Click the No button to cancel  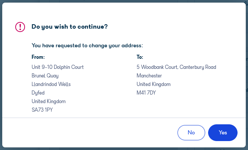click(x=191, y=133)
